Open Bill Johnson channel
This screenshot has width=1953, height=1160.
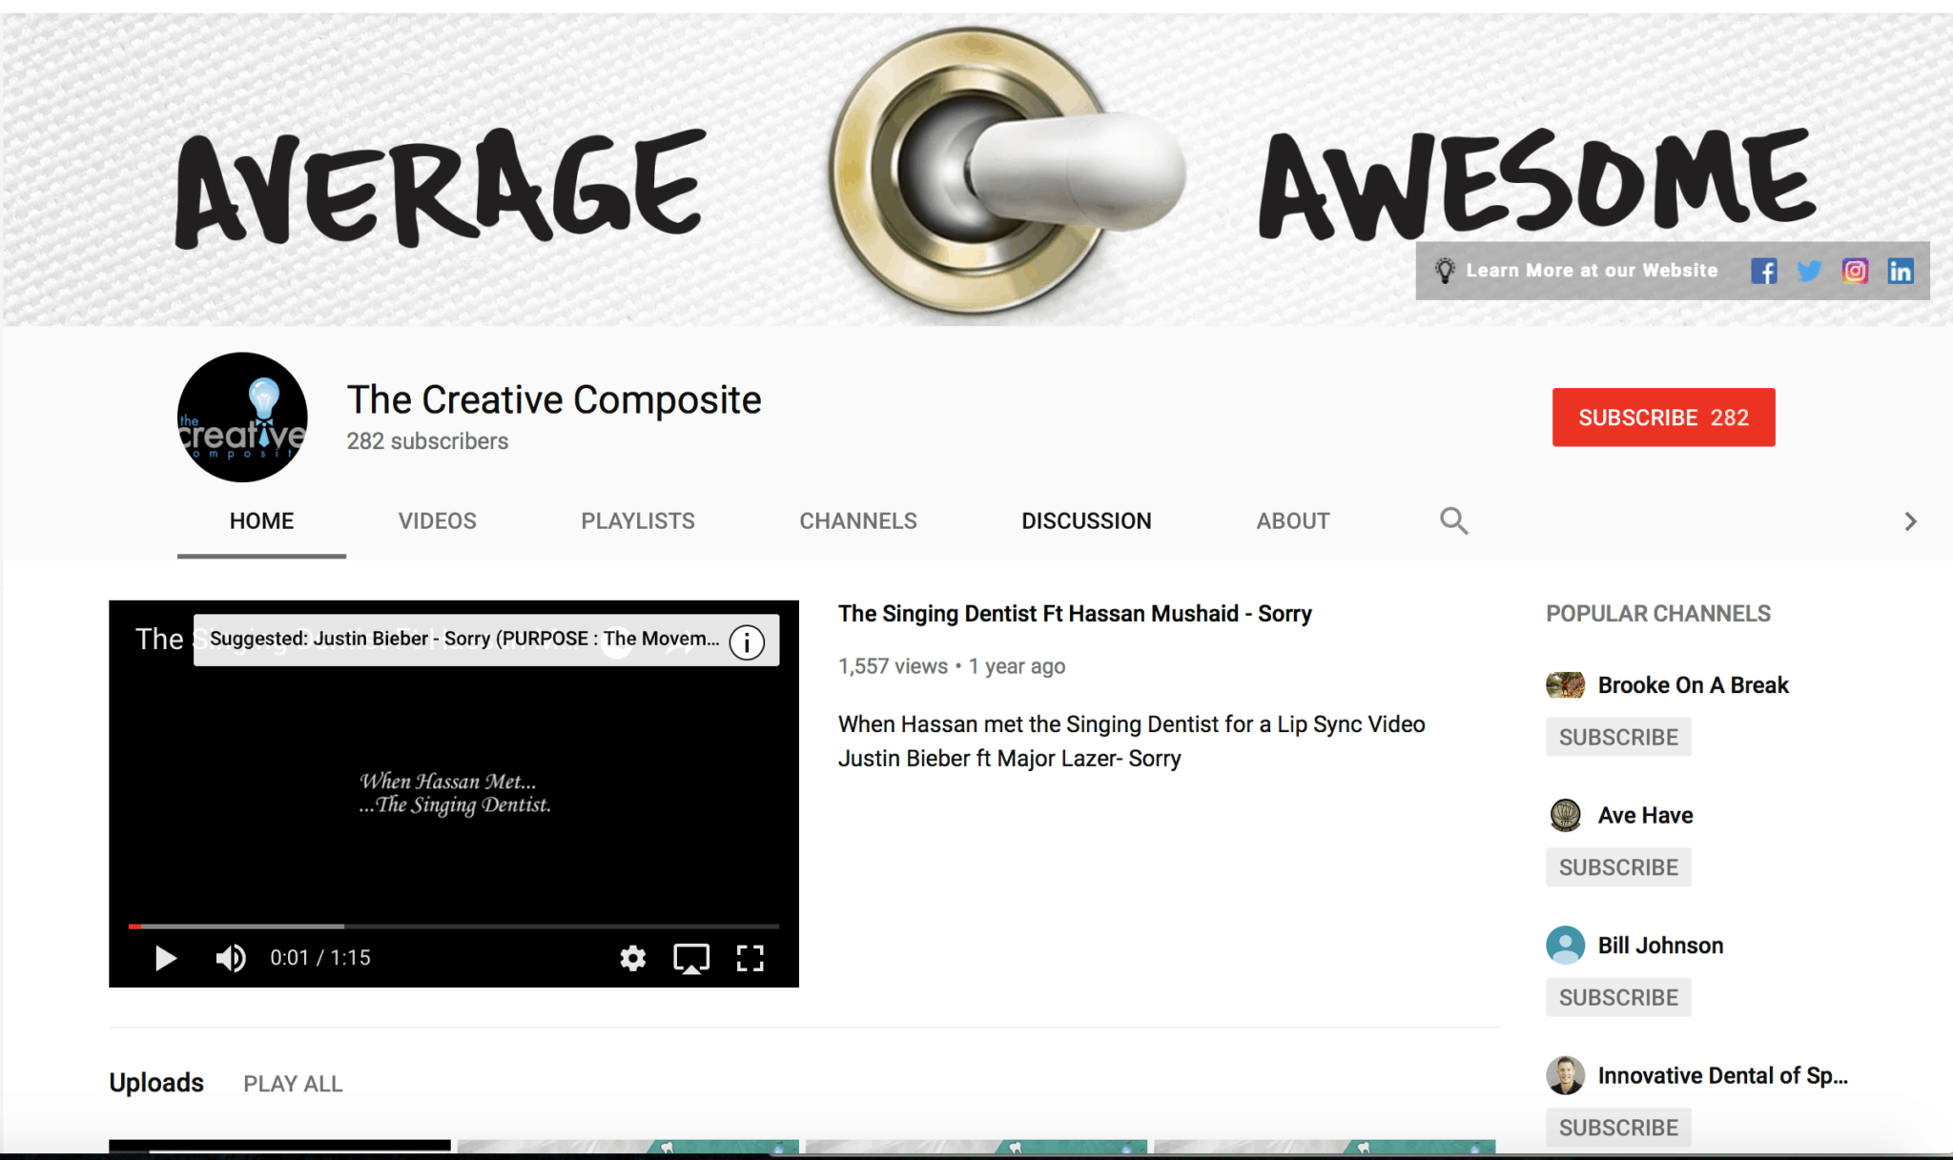point(1660,946)
